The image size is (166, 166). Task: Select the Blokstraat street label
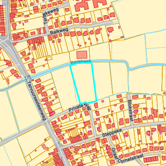[131, 111]
